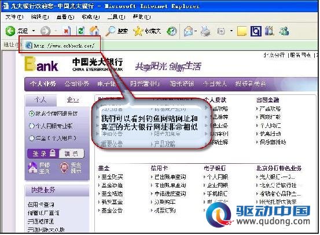Switch to the 企业 login tab
Screen dimensions: 320x235
pyautogui.click(x=73, y=100)
